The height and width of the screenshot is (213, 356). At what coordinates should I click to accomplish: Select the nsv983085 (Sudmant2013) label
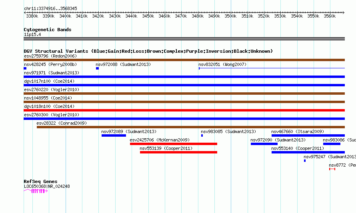tap(228, 131)
